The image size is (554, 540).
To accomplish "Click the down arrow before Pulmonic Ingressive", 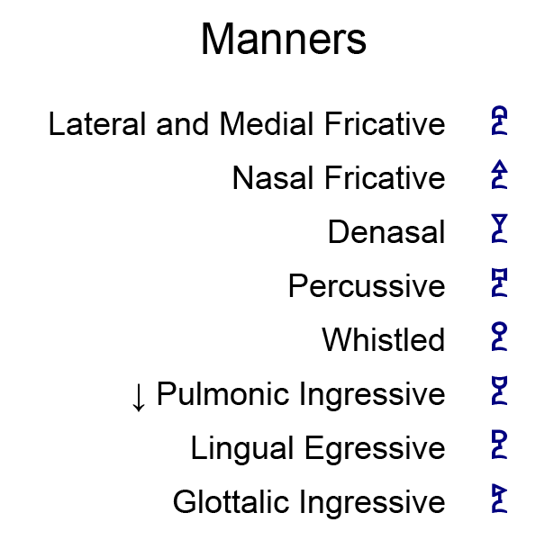I will click(x=138, y=396).
